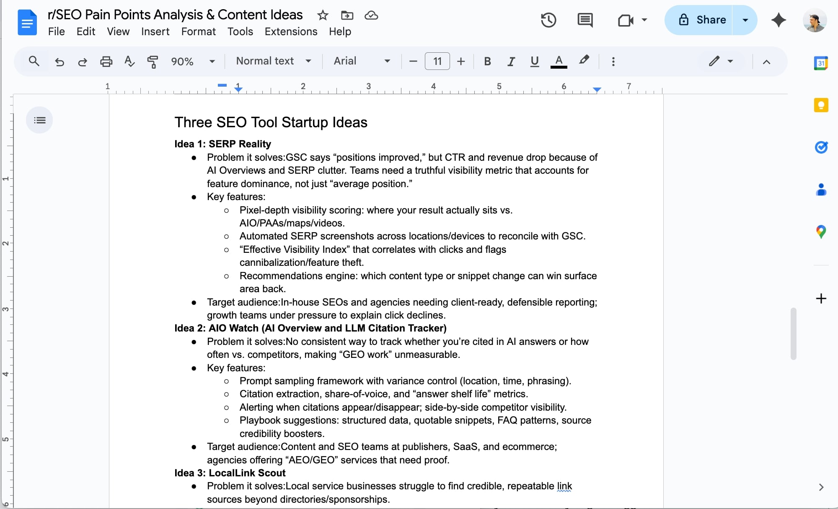Viewport: 838px width, 509px height.
Task: Open the Extensions menu
Action: point(290,31)
